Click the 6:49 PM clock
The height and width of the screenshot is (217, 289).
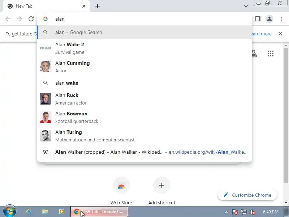coord(271,212)
